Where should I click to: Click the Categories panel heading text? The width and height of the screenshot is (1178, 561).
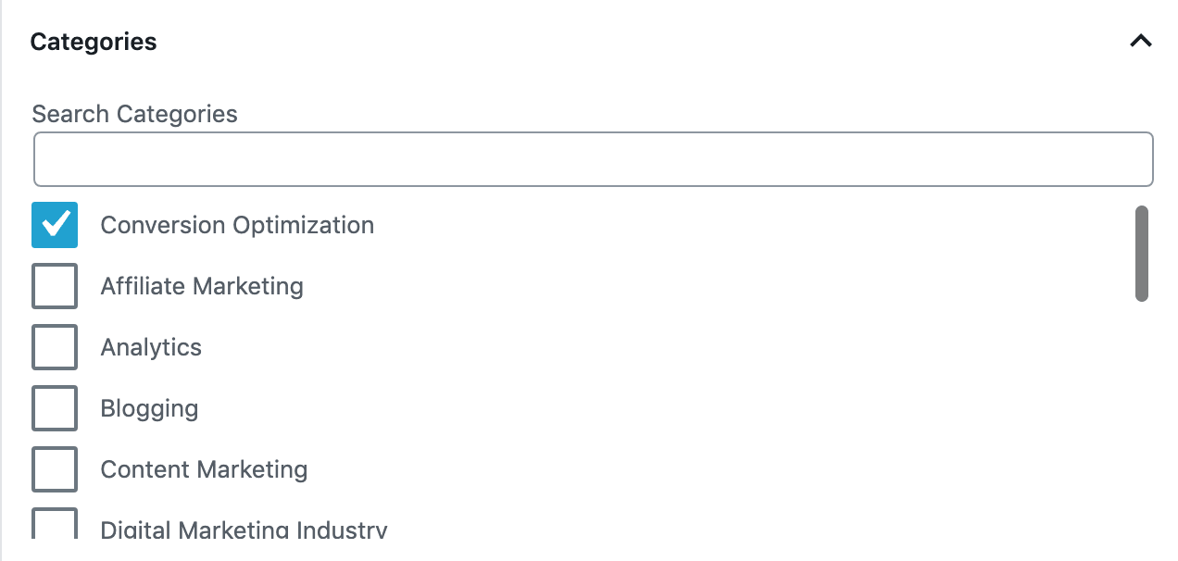point(94,42)
